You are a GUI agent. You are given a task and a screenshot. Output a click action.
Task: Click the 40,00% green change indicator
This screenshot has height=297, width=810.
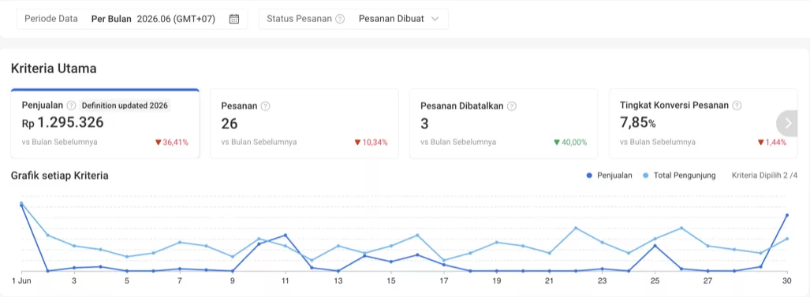pyautogui.click(x=570, y=143)
